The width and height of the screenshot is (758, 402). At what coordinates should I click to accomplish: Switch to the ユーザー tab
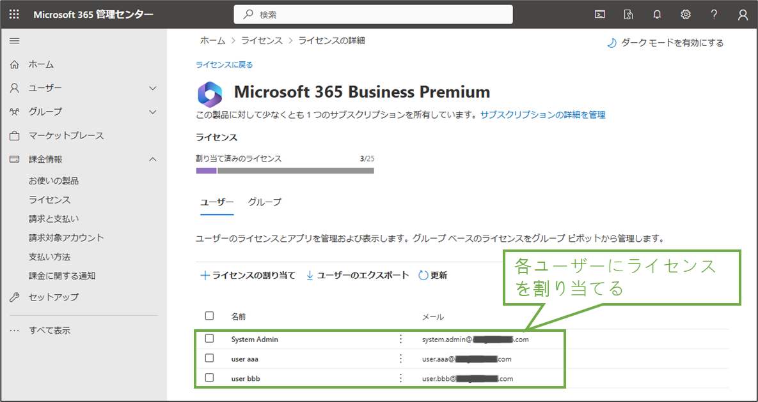(217, 202)
